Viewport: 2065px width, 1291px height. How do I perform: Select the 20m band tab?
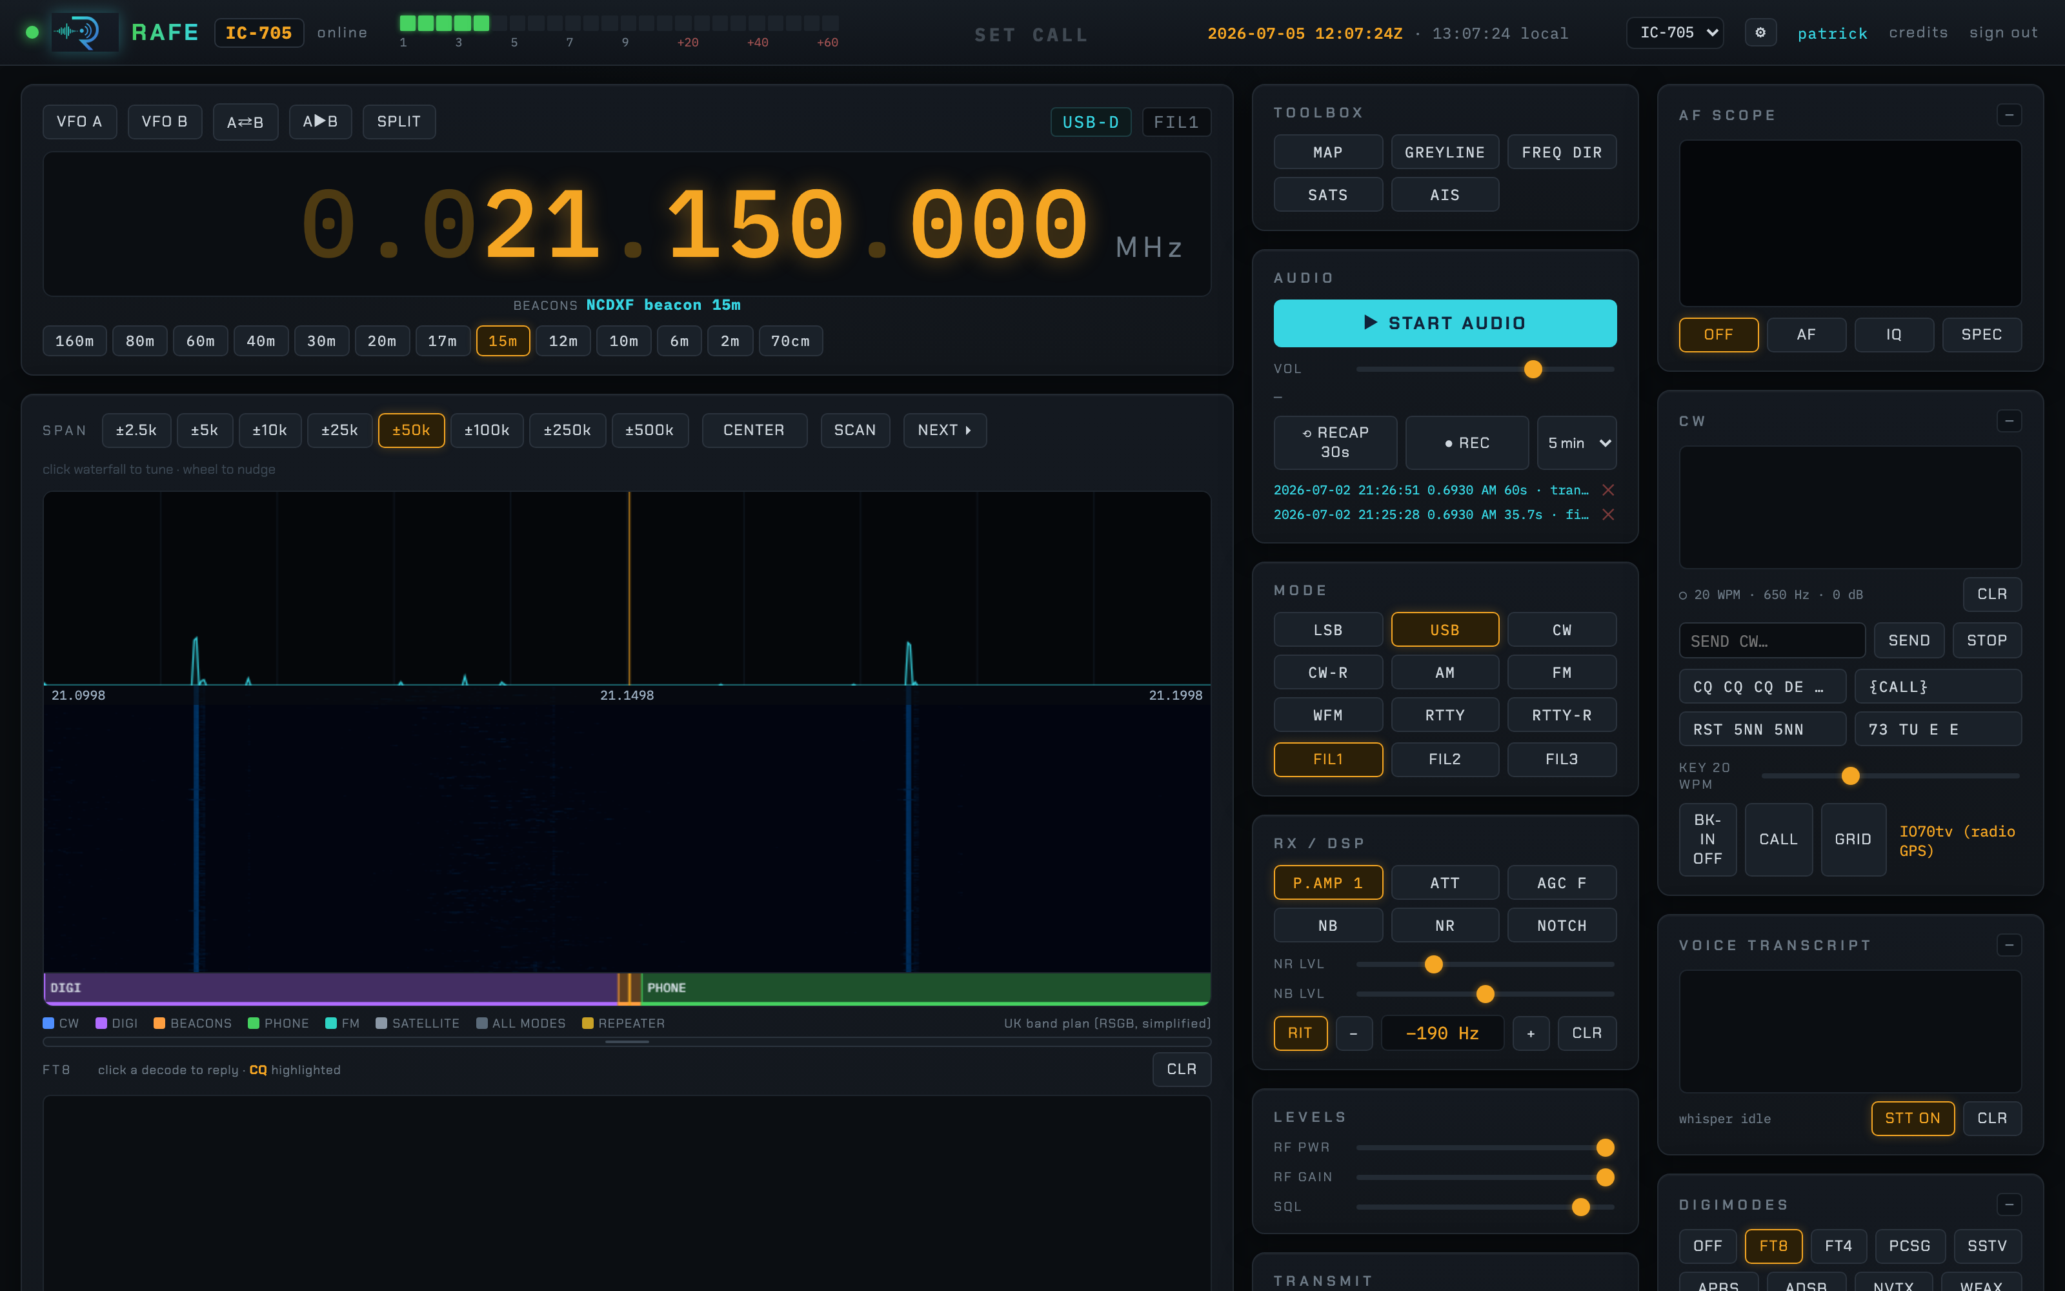pyautogui.click(x=382, y=341)
